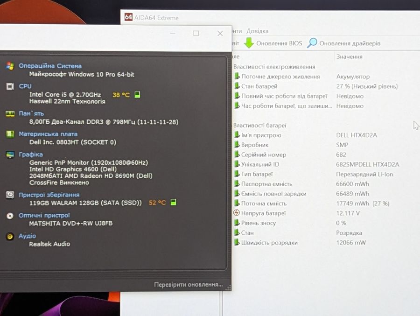Click the magnifier driver update icon
Image resolution: width=420 pixels, height=316 pixels.
(312, 43)
